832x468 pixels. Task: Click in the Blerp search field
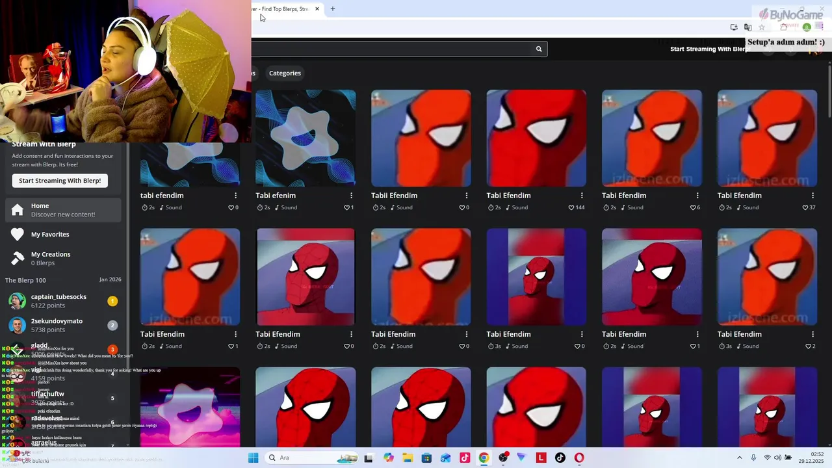point(393,49)
